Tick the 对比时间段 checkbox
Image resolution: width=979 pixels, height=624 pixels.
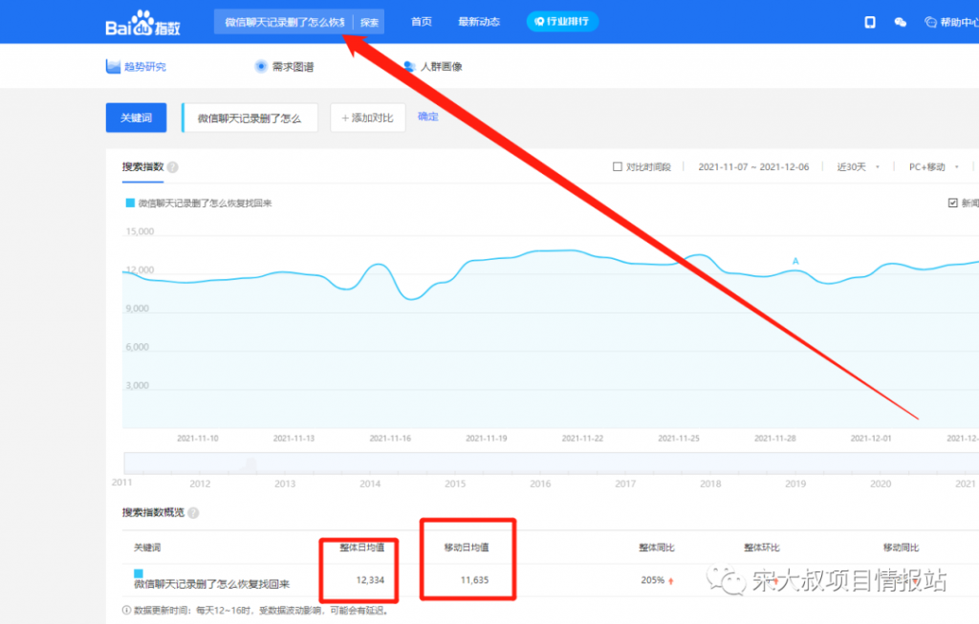[618, 166]
